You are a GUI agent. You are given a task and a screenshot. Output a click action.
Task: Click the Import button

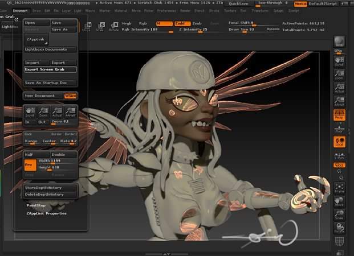pos(37,63)
